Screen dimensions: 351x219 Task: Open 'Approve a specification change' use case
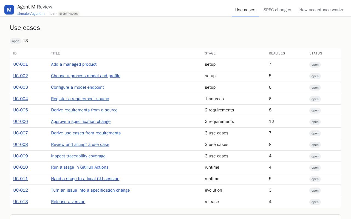(81, 122)
